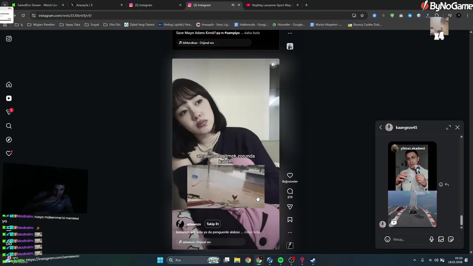Viewport: 473px width, 266px height.
Task: Switch to the Anasayfa / X tab
Action: pos(95,5)
